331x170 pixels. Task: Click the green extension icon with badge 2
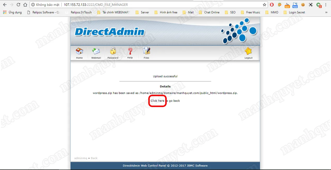tap(319, 5)
